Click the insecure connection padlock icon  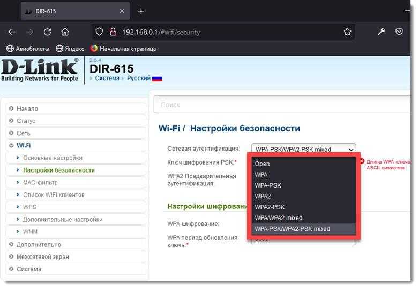113,32
